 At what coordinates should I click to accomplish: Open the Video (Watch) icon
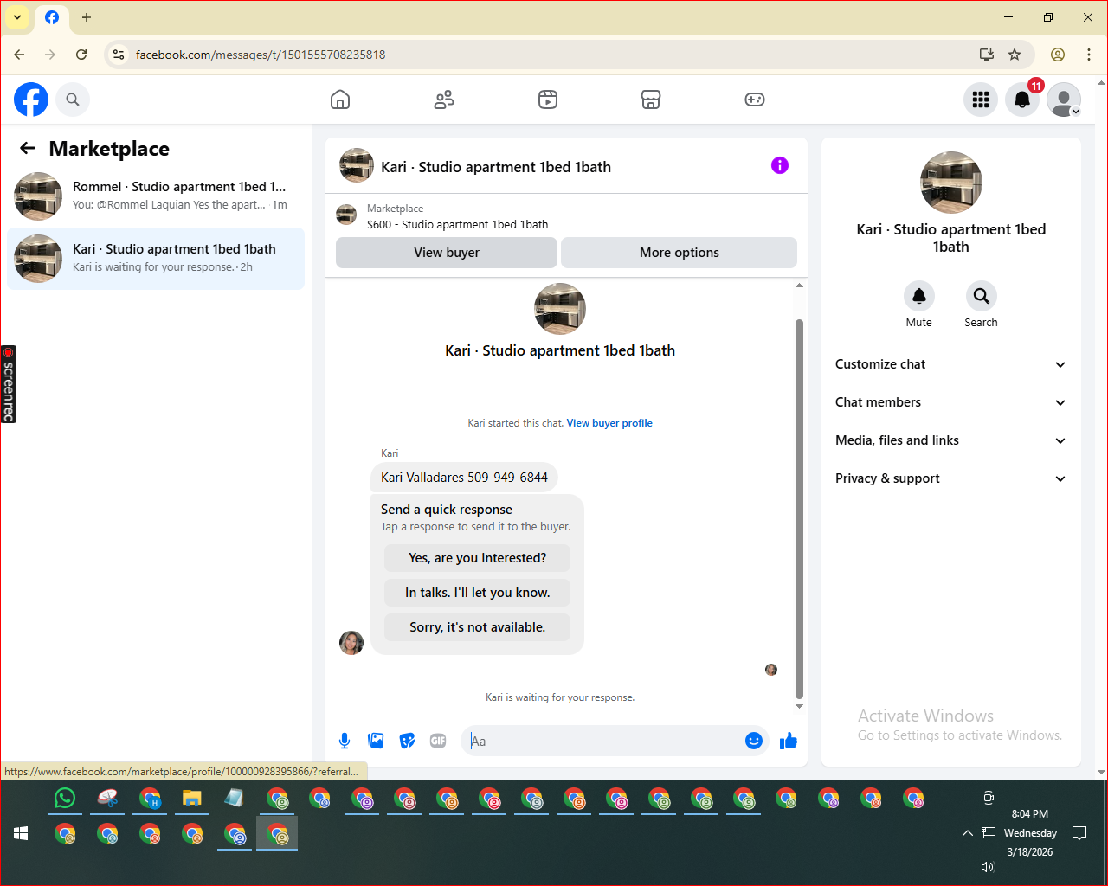point(548,100)
